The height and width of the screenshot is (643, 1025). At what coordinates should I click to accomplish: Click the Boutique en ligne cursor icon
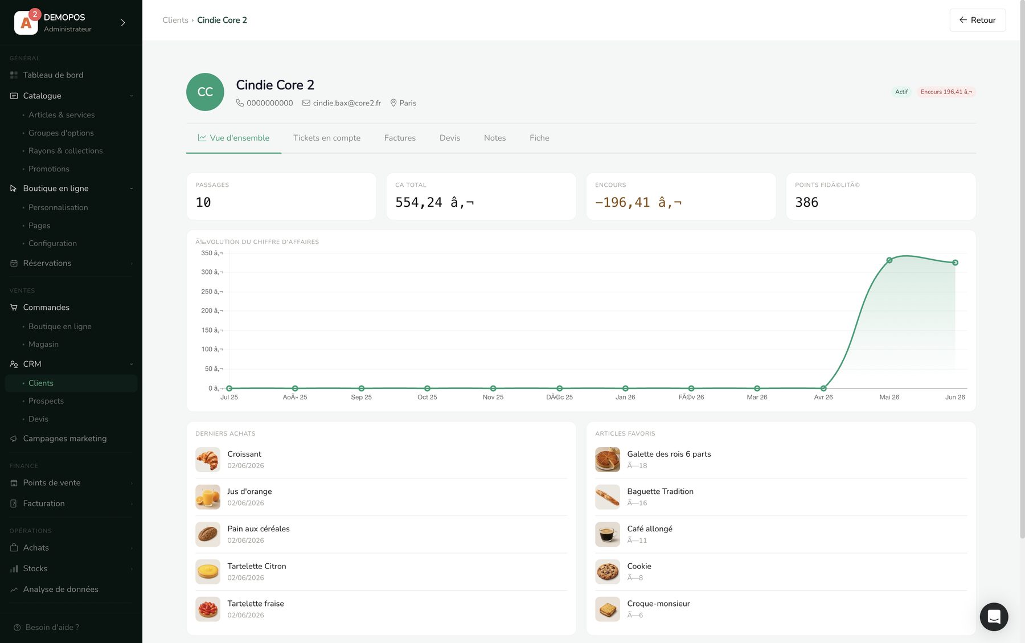[14, 188]
